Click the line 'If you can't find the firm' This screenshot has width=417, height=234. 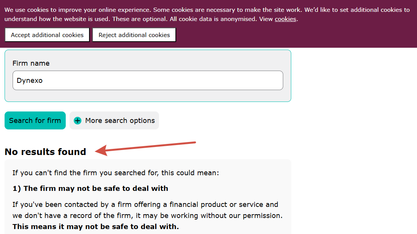tap(116, 173)
